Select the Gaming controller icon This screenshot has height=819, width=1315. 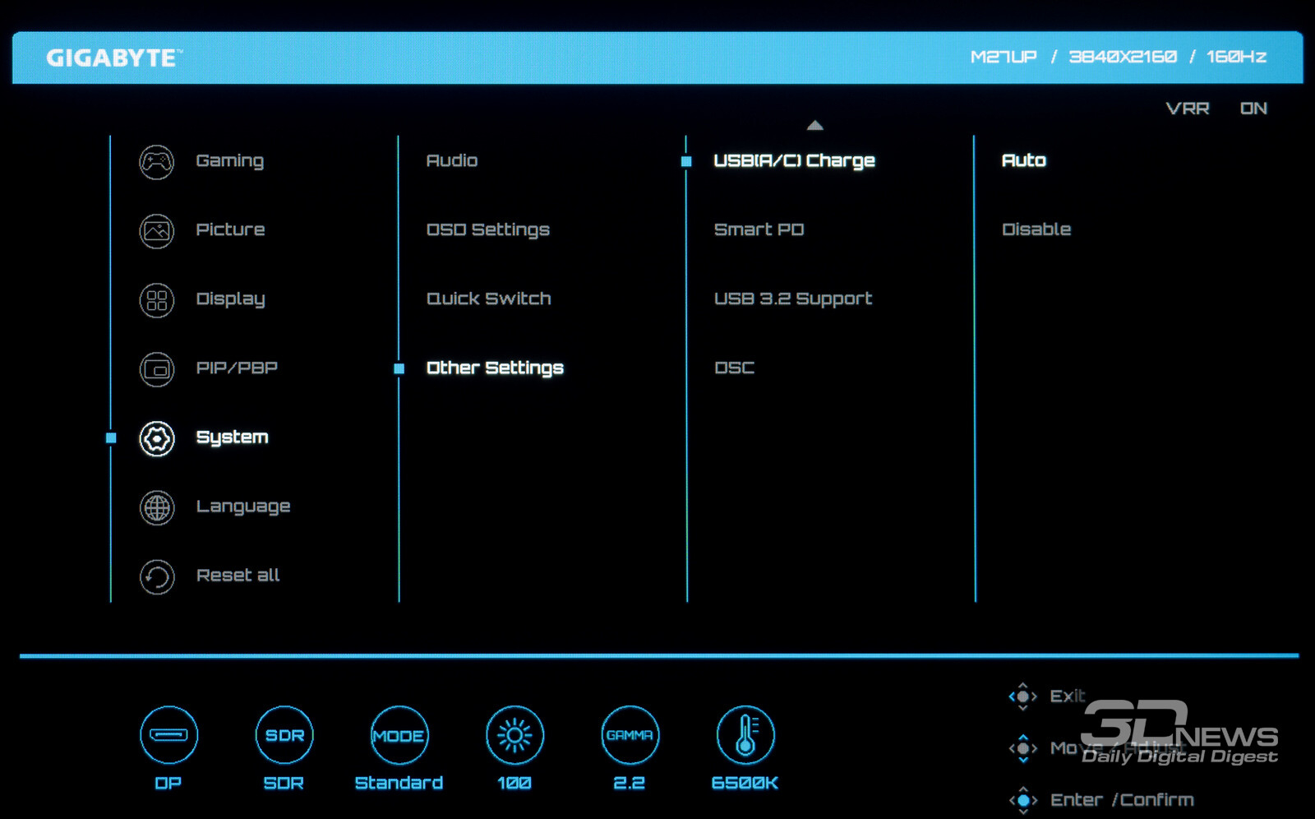(156, 162)
